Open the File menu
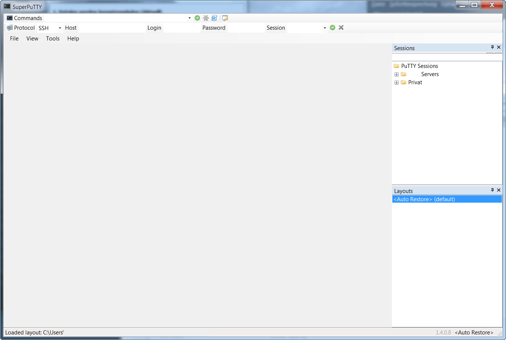This screenshot has height=340, width=506. coord(14,39)
